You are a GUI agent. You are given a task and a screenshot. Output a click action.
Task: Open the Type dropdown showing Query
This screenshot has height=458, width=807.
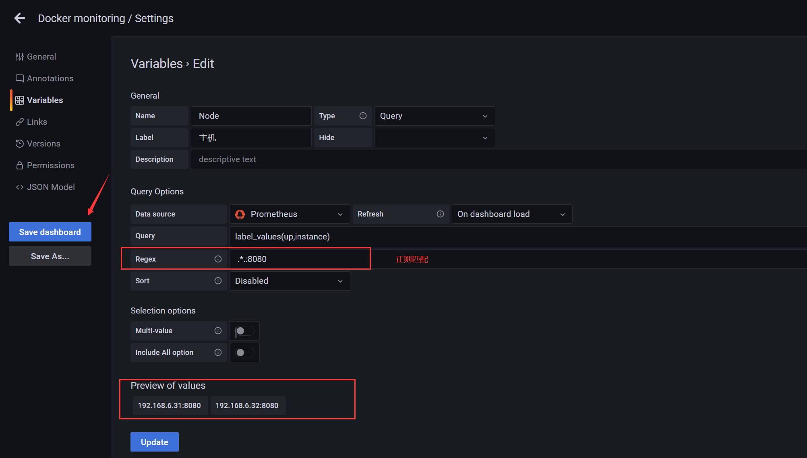[x=435, y=116]
